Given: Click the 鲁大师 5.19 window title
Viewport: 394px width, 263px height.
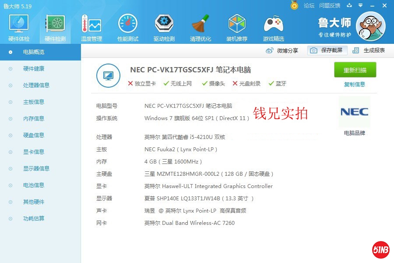Looking at the screenshot, I should click(x=18, y=6).
